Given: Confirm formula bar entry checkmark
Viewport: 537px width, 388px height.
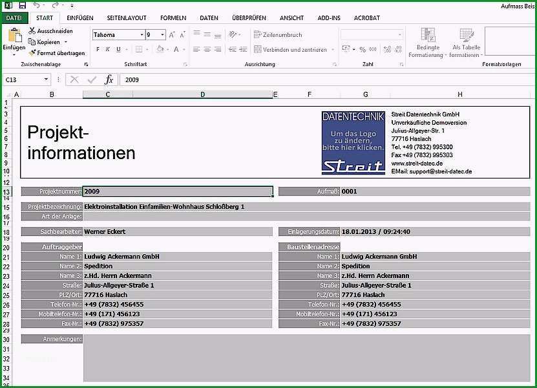Looking at the screenshot, I should (x=92, y=80).
